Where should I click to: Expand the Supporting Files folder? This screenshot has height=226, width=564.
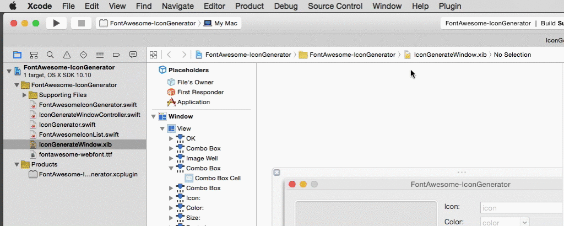(24, 95)
